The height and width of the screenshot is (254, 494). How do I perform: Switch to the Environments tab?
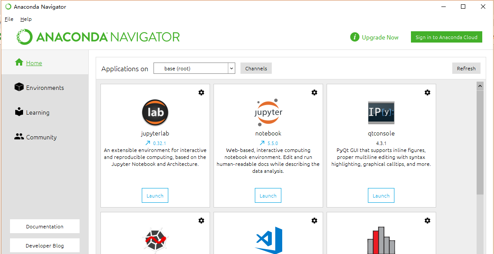[45, 87]
